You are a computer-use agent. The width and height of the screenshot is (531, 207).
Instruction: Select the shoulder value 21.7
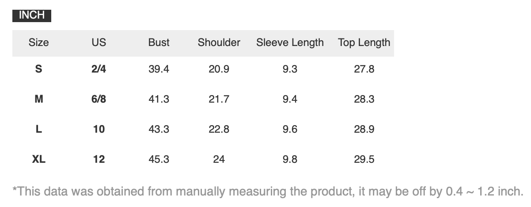pos(219,99)
